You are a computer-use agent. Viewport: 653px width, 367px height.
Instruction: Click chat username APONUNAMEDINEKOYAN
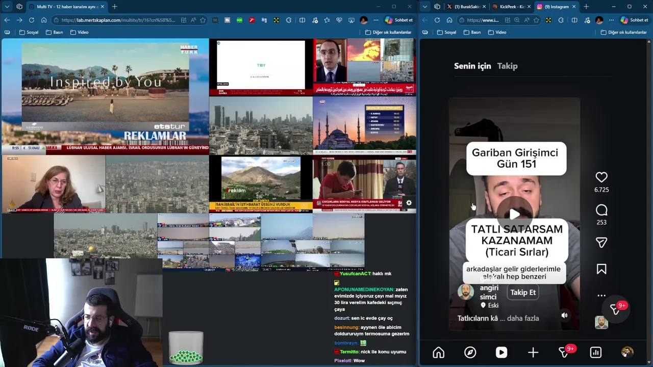point(364,290)
